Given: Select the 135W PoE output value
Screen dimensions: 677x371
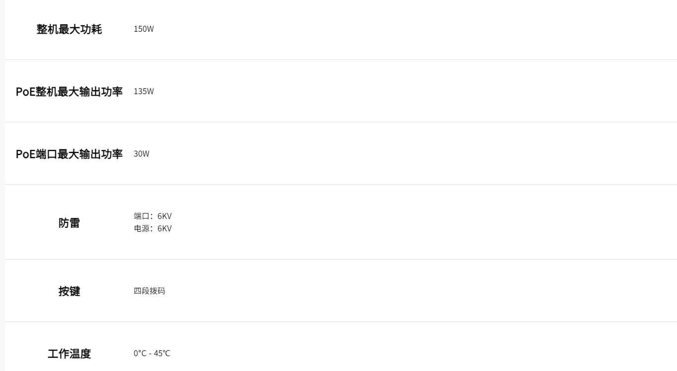Looking at the screenshot, I should [144, 91].
